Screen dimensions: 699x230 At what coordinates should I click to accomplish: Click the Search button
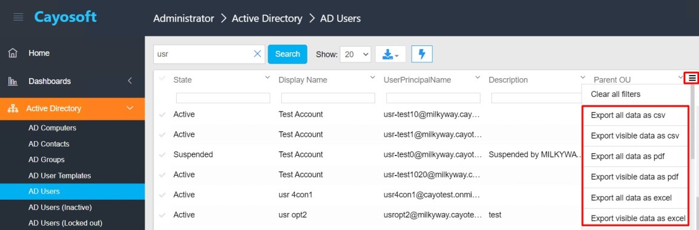[x=287, y=54]
